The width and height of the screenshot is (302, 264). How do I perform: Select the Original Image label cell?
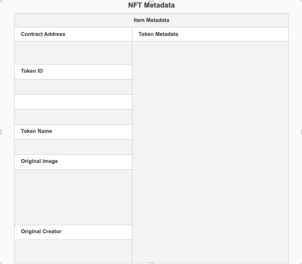click(74, 162)
